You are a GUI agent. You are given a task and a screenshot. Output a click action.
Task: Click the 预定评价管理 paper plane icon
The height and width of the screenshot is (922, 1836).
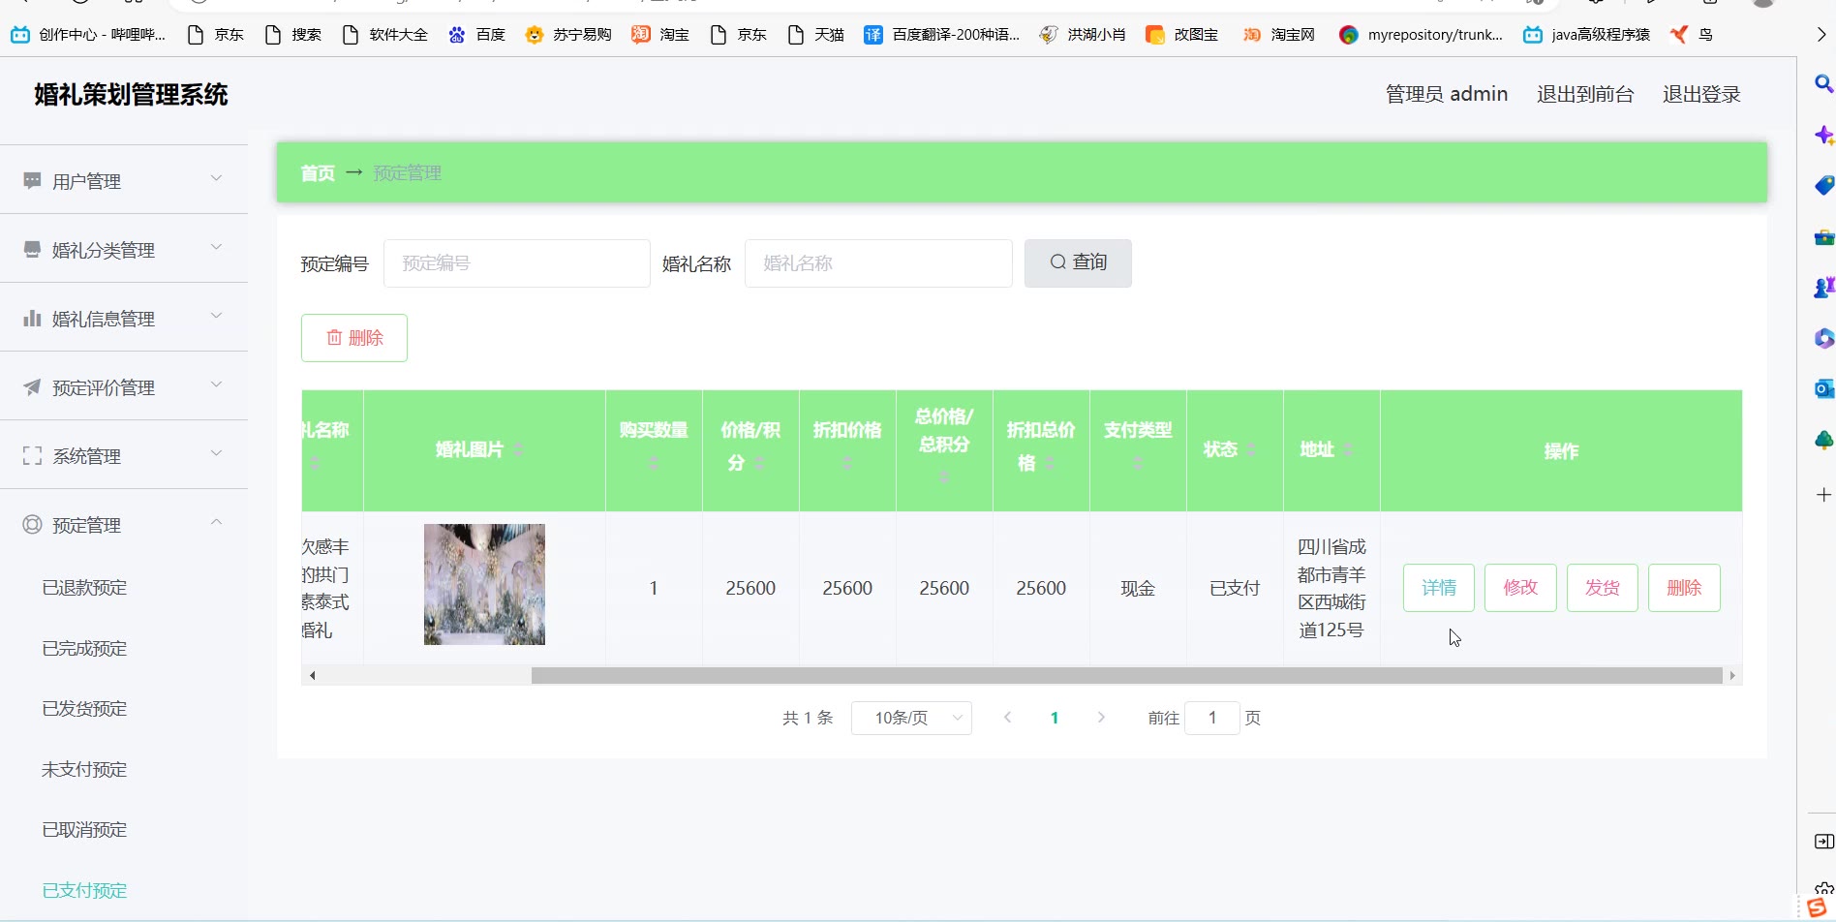(32, 387)
